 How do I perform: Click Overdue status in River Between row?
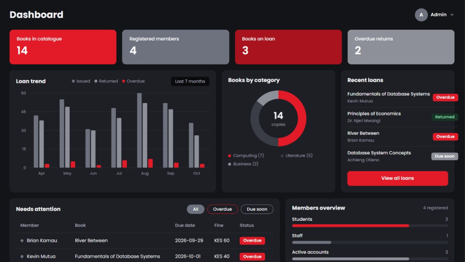click(252, 241)
